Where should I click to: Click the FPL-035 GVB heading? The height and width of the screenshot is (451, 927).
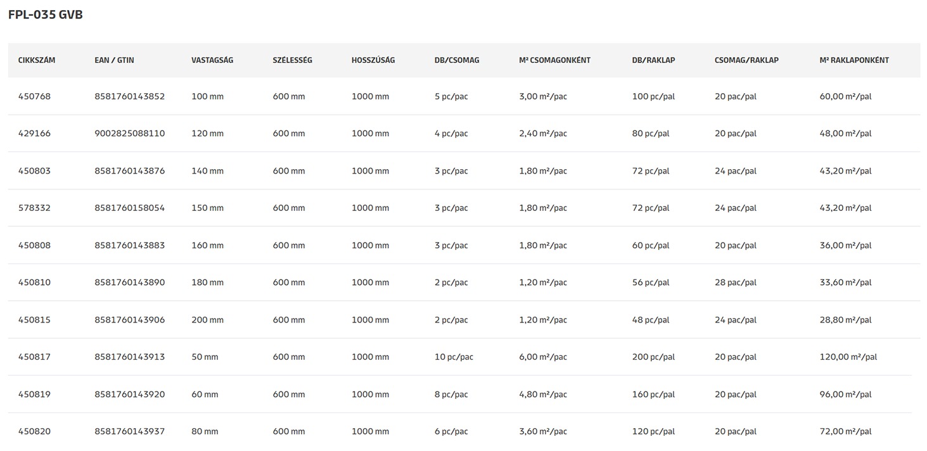[45, 15]
